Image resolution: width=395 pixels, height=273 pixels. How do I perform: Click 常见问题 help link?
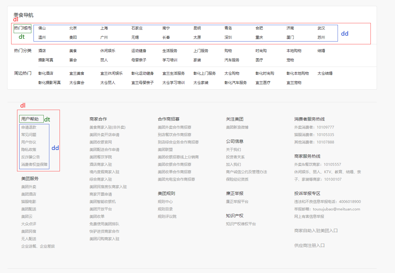point(29,135)
